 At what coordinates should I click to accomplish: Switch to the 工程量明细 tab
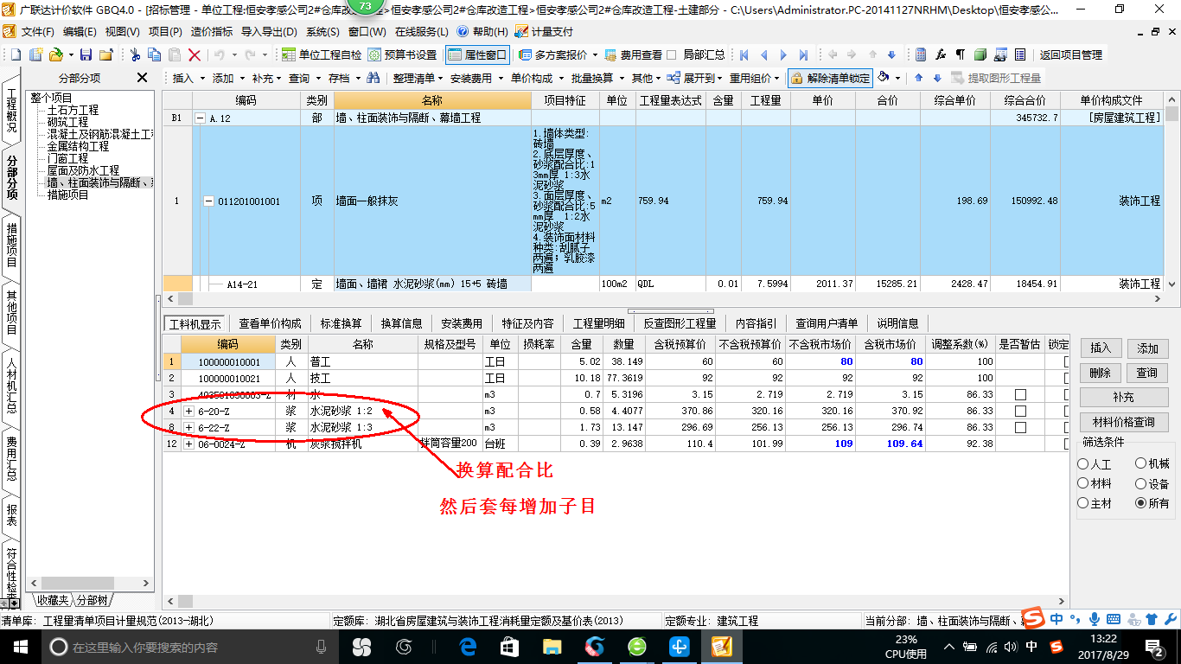[x=599, y=323]
